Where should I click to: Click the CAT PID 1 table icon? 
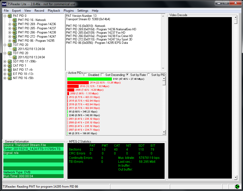(x=9, y=66)
